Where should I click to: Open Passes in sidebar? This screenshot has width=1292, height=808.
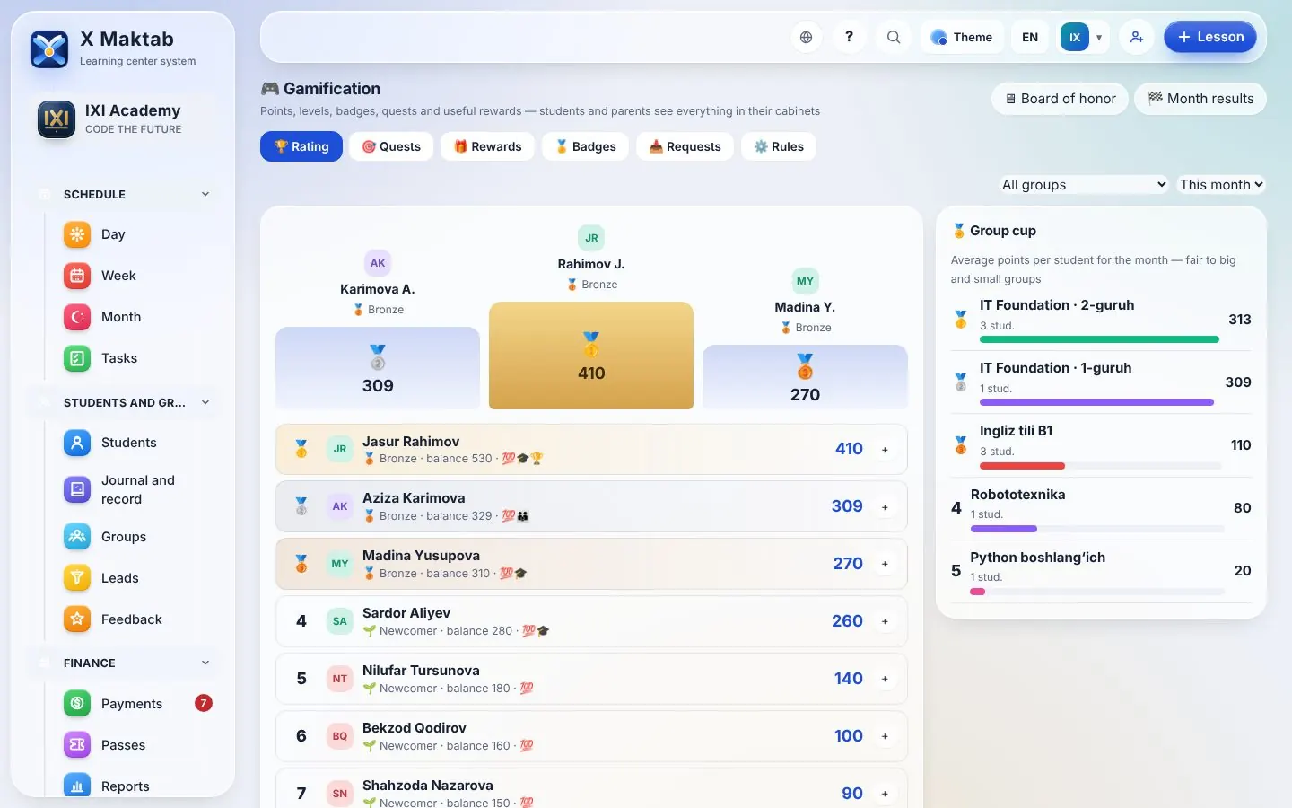[x=133, y=745]
